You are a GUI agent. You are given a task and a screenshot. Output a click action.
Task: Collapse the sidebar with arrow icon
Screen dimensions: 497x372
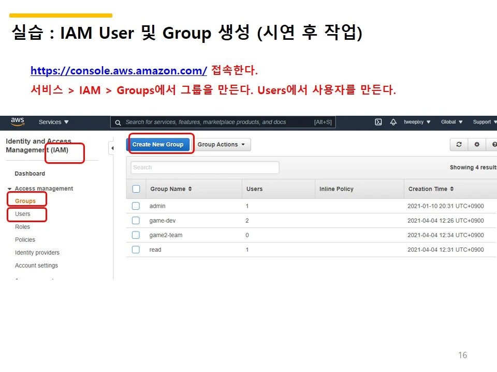click(x=112, y=148)
